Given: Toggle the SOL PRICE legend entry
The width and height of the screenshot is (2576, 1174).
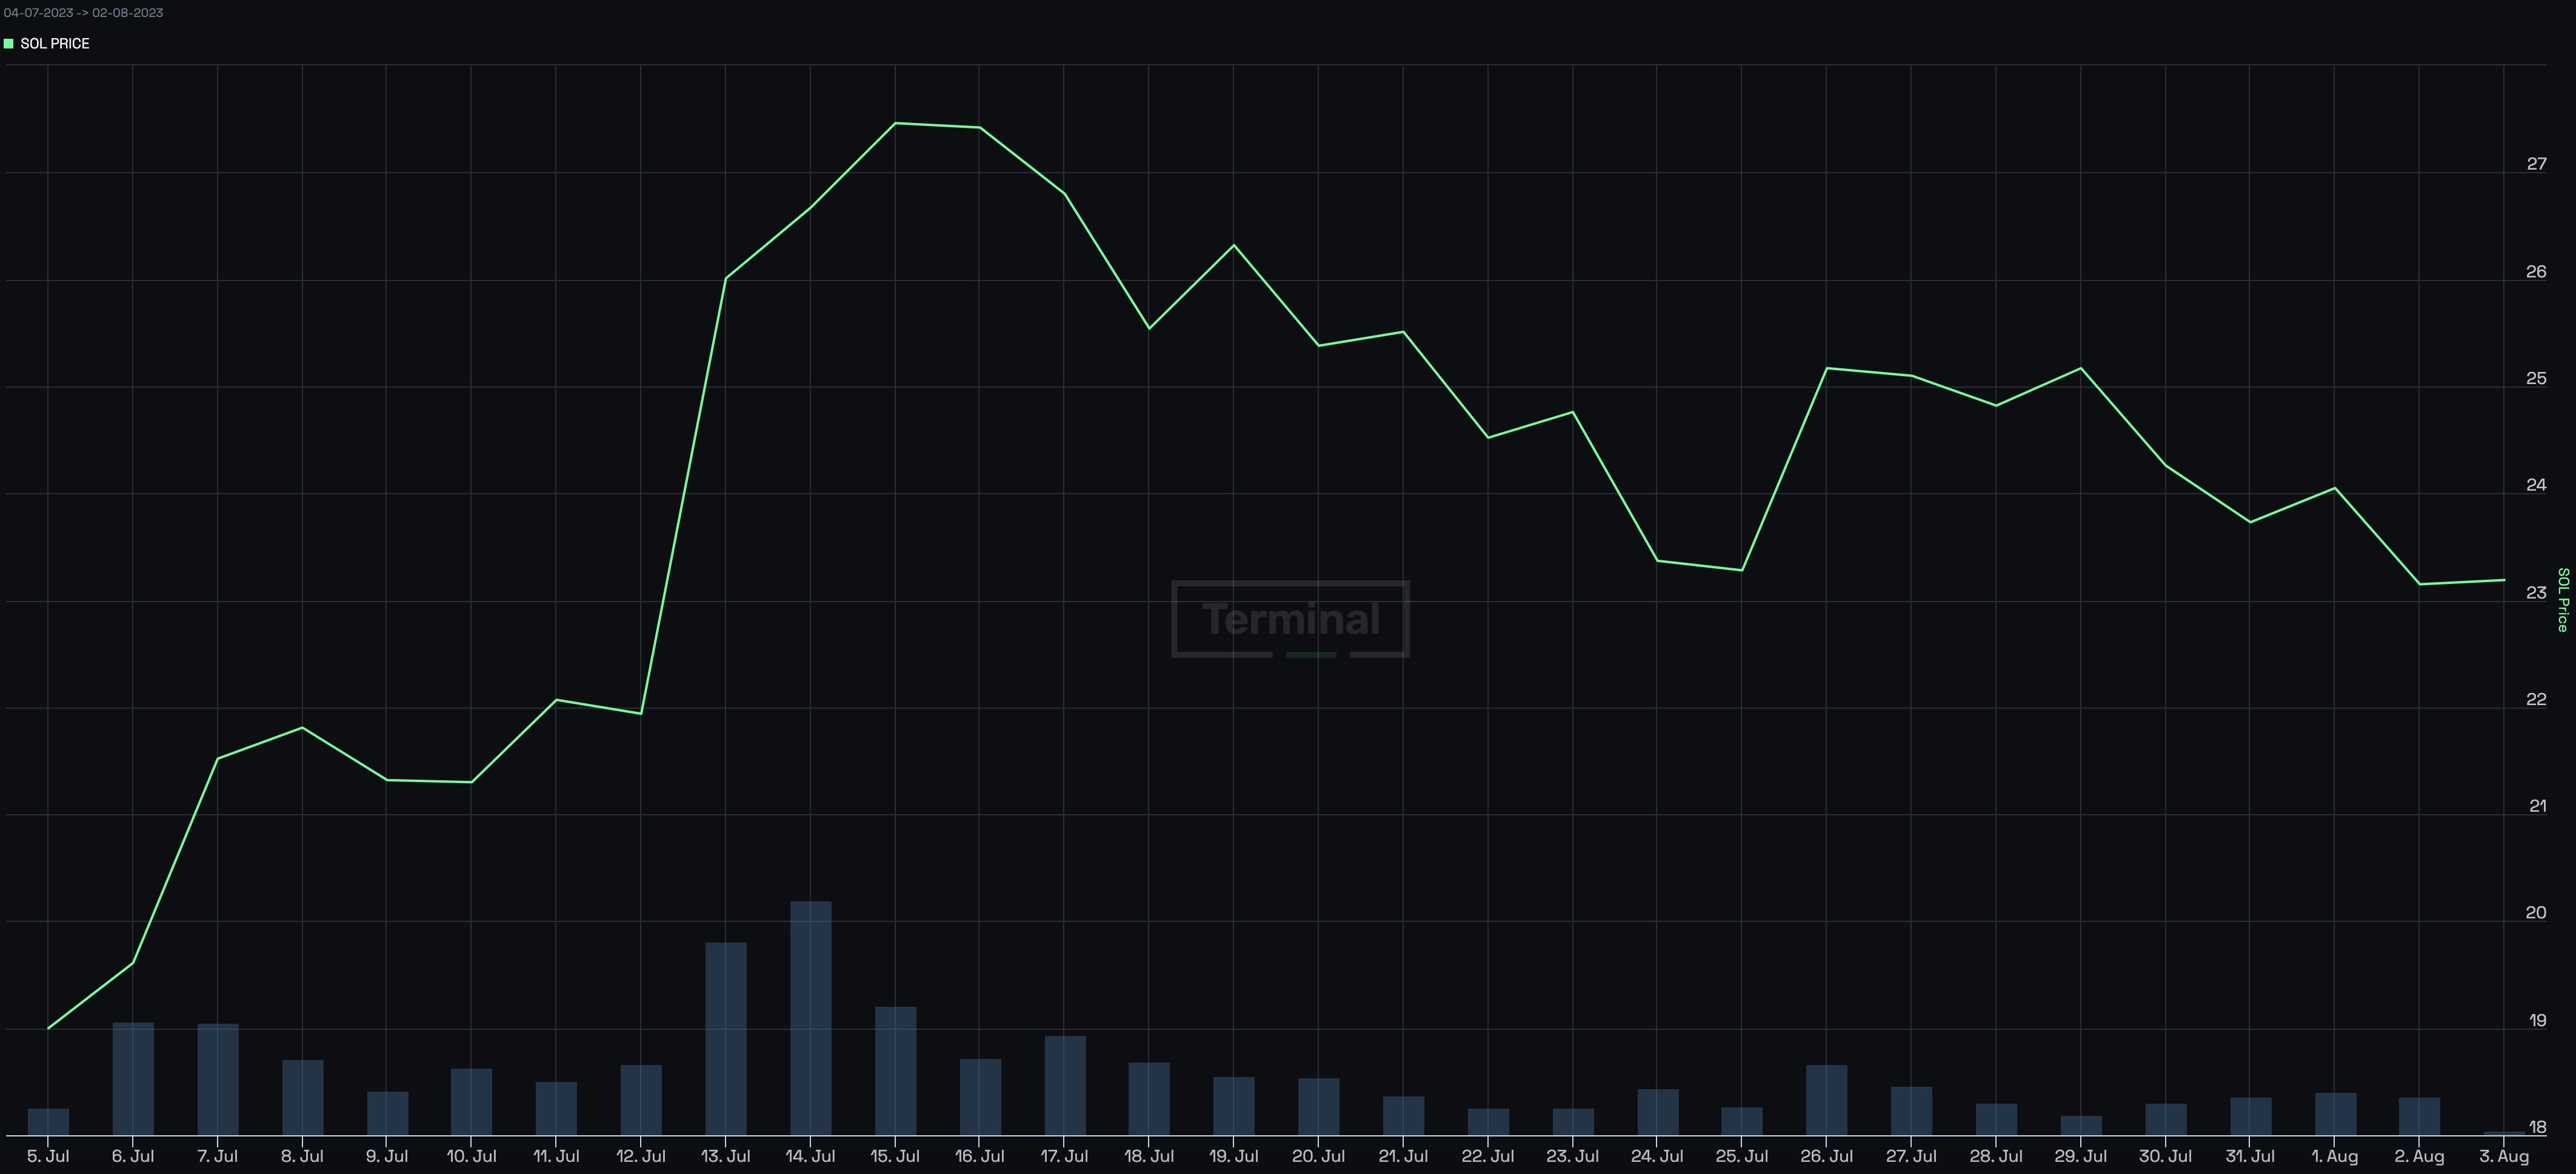Looking at the screenshot, I should (x=47, y=44).
